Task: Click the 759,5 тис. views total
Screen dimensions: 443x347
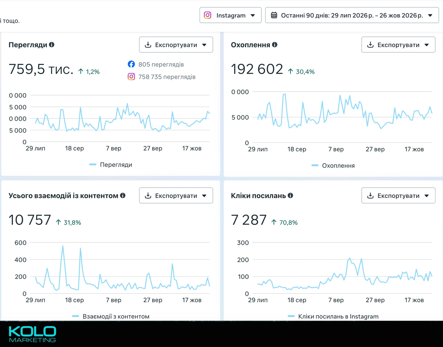Action: [41, 69]
